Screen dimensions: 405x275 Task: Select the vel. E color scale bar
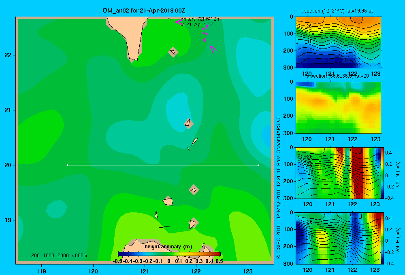tap(383, 238)
